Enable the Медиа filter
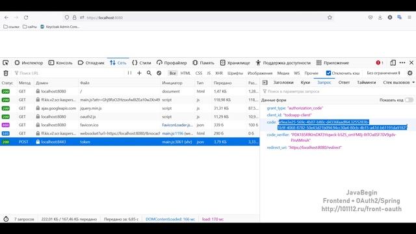416x234 pixels. [x=283, y=73]
